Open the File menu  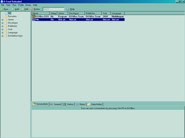(x=3, y=5)
